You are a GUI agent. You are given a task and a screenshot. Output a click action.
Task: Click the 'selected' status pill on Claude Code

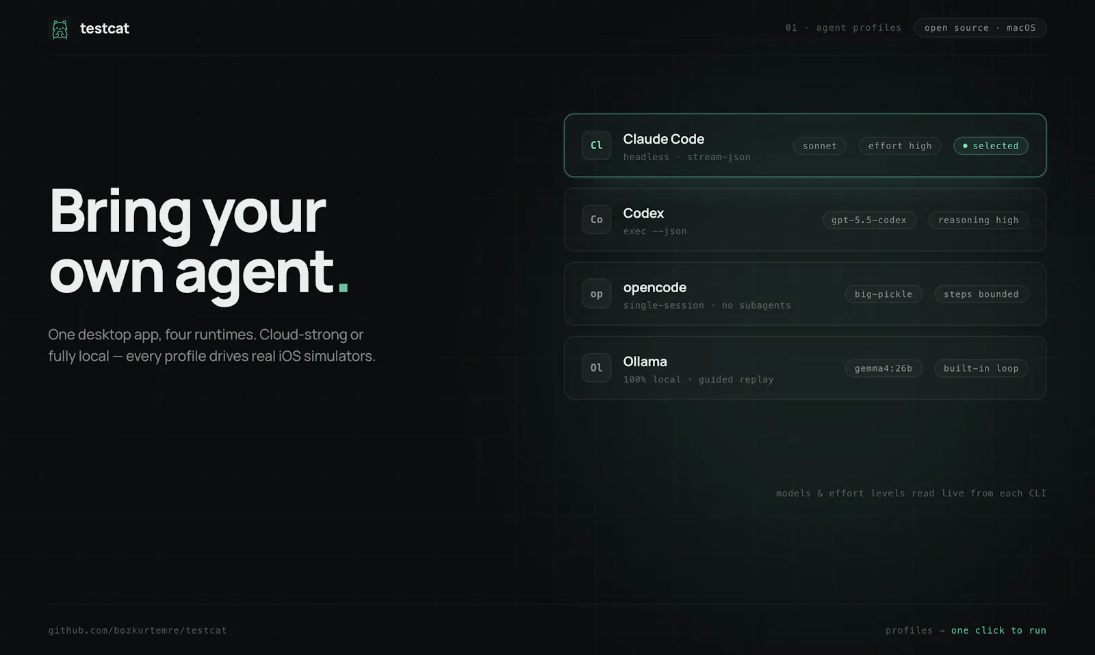click(990, 146)
